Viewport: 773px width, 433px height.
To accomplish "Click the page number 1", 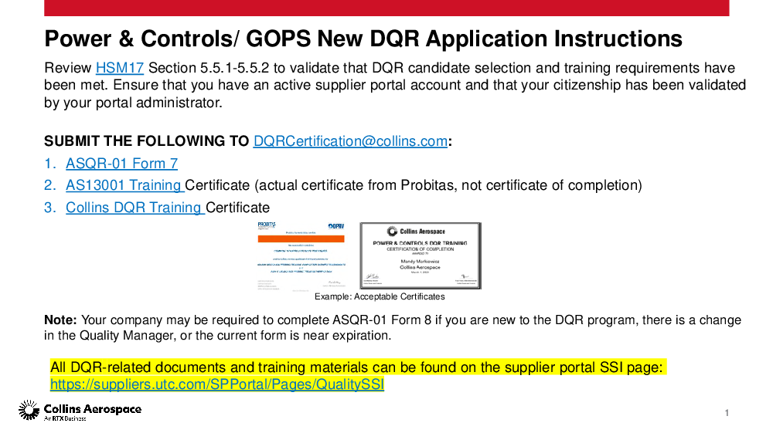I will 727,413.
